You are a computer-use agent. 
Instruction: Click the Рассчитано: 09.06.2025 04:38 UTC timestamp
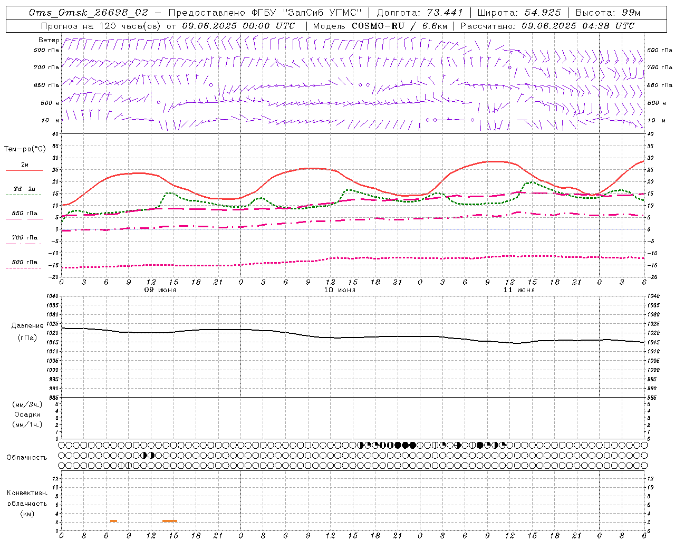pyautogui.click(x=547, y=26)
